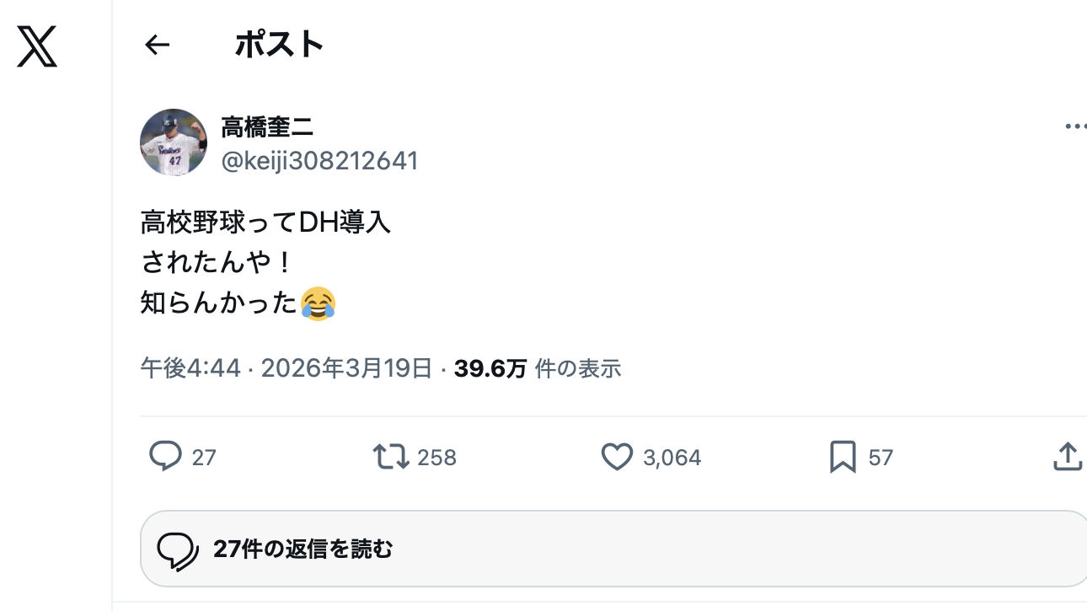Click the ポスト page header title
1087x611 pixels.
[x=279, y=45]
